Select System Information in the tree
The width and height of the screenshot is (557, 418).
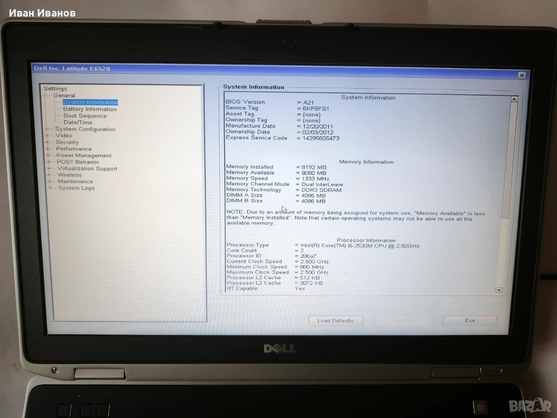tap(90, 102)
